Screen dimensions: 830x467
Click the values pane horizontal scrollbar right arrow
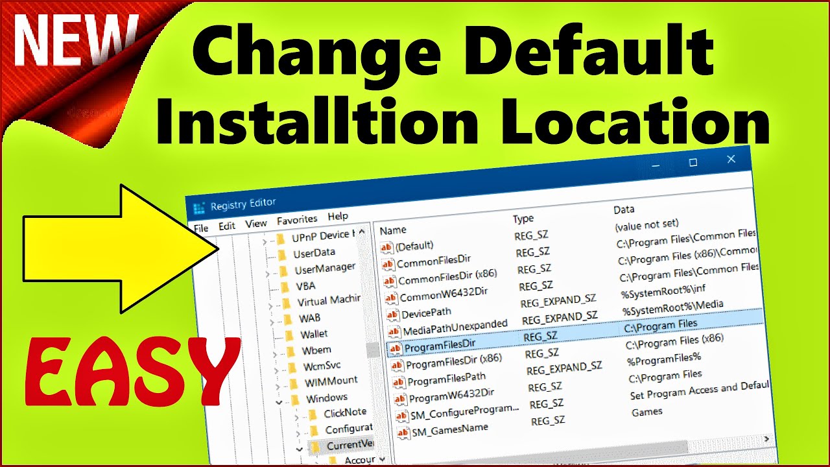[767, 440]
